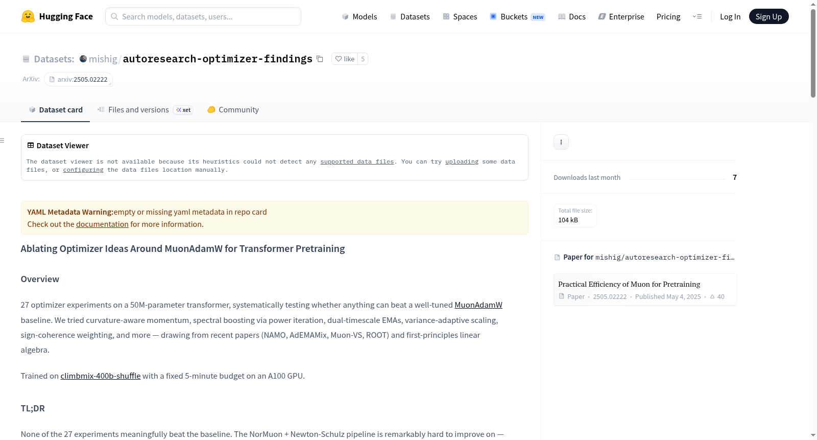Open the Enterprise navigation item

pyautogui.click(x=621, y=16)
